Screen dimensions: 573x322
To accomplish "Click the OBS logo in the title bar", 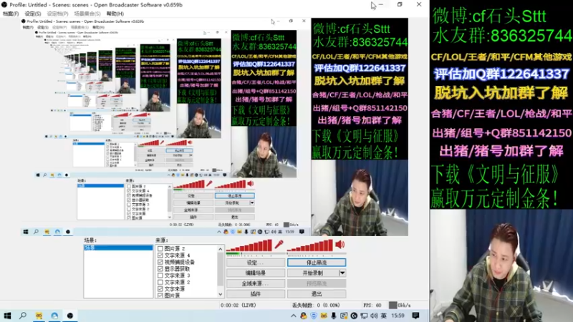I will pyautogui.click(x=4, y=5).
